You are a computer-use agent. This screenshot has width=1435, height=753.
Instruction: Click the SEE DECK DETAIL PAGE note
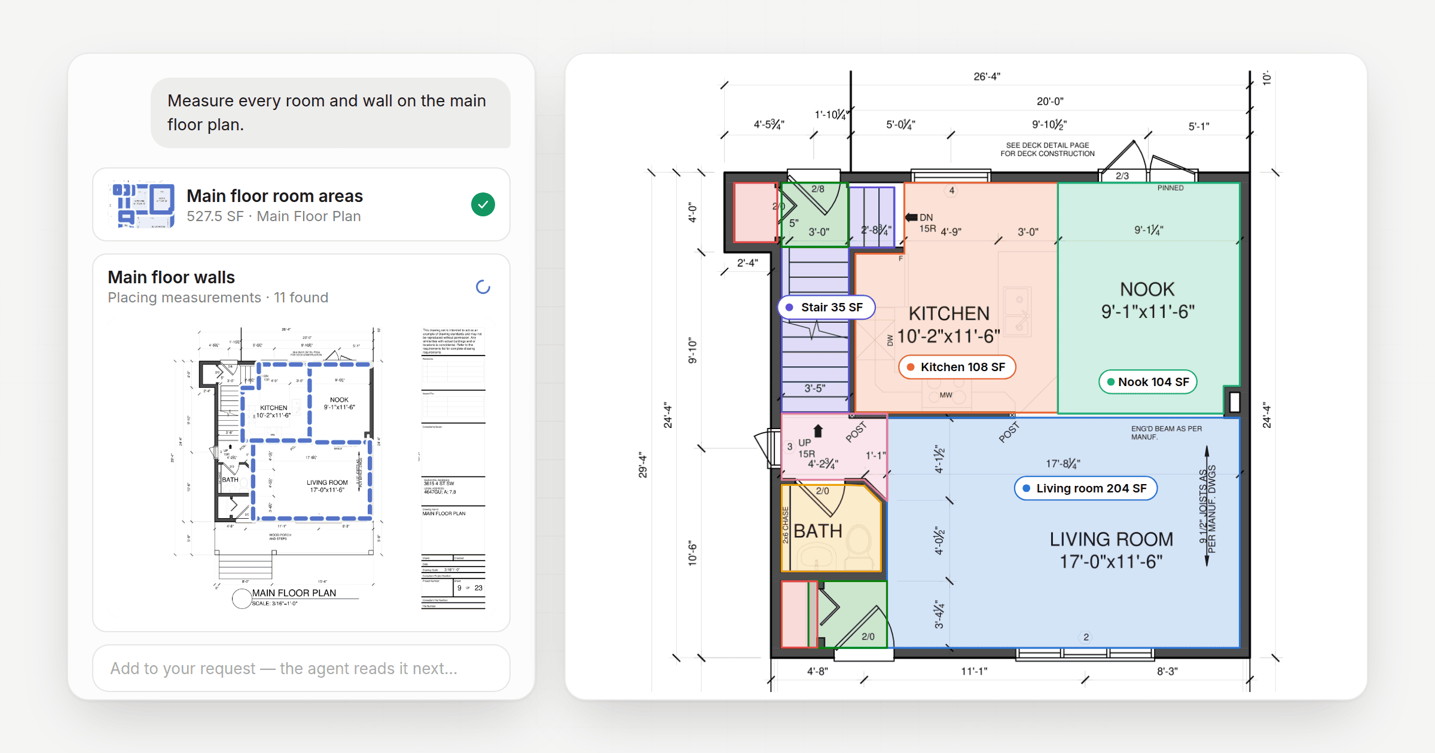[x=1048, y=149]
